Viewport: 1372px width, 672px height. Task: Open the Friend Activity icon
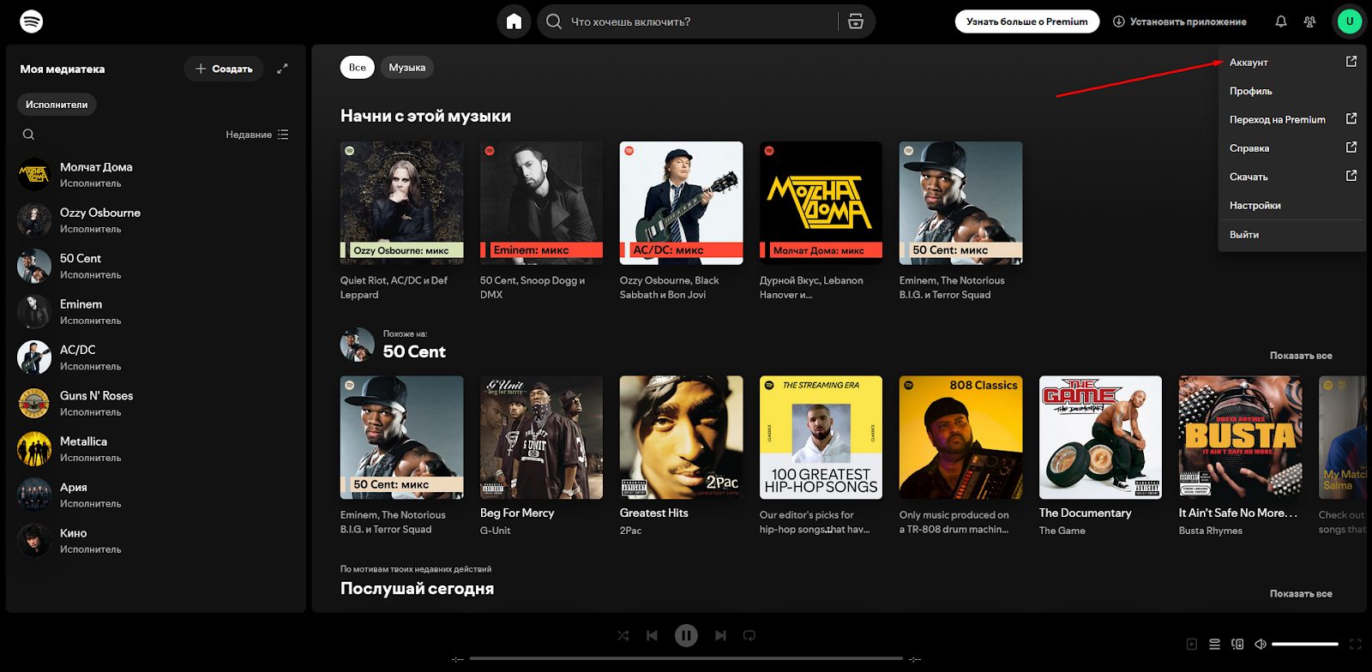(x=1309, y=21)
